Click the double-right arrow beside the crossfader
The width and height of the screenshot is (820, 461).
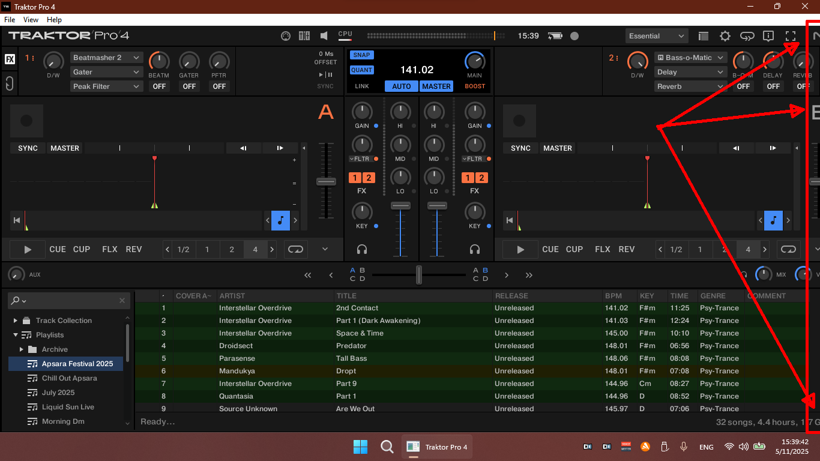coord(529,275)
